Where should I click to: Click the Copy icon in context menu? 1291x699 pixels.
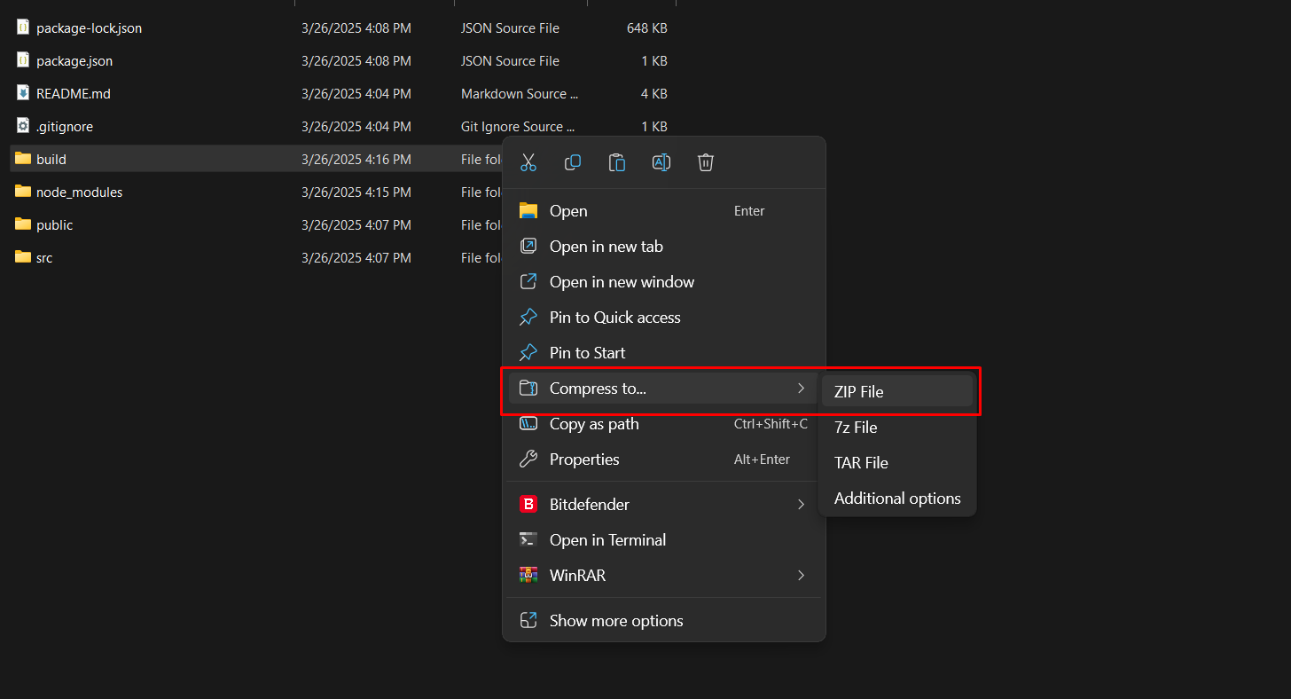(573, 162)
